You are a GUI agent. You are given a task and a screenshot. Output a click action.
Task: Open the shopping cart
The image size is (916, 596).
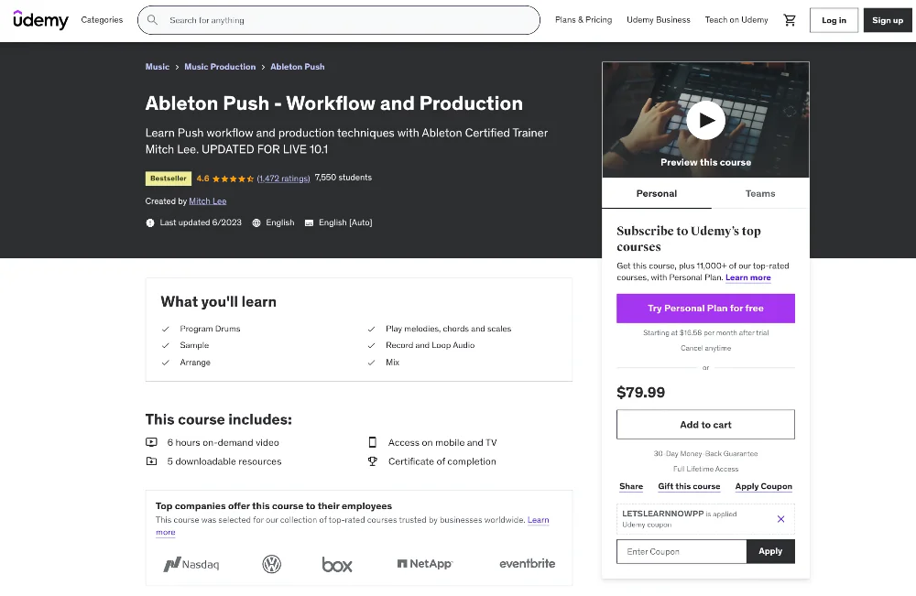(x=789, y=19)
